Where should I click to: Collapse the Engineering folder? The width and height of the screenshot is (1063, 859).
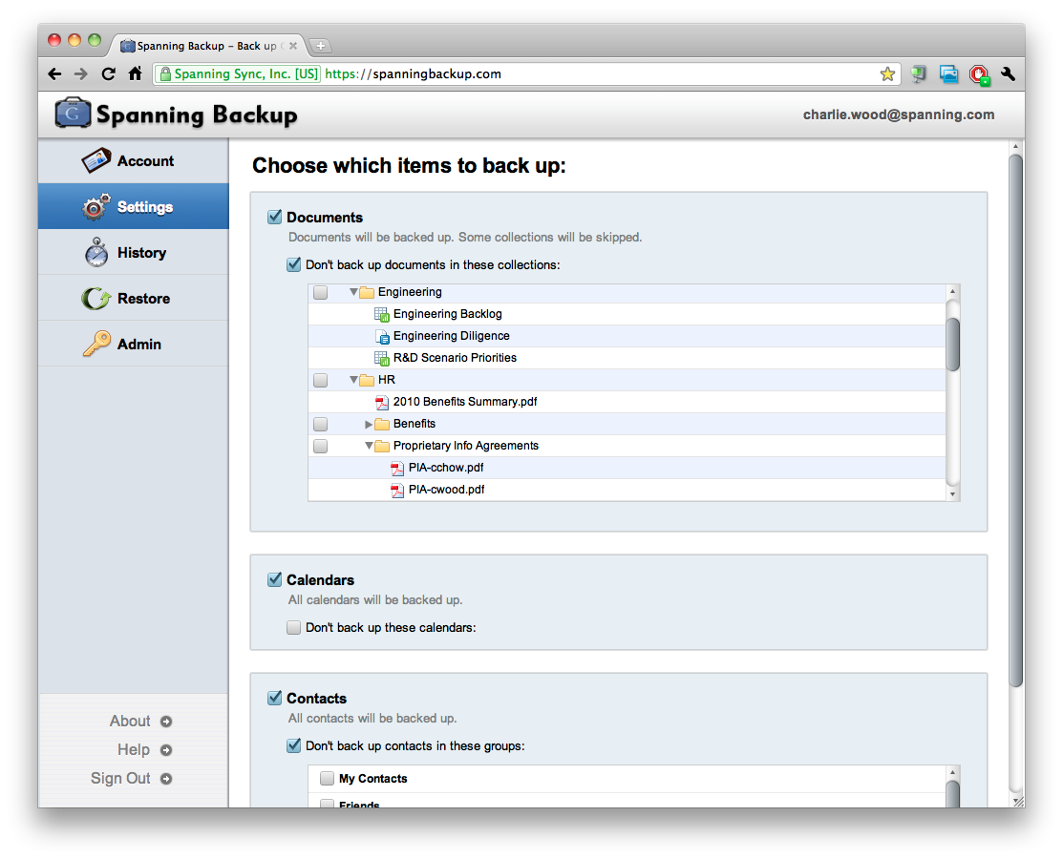pos(353,292)
